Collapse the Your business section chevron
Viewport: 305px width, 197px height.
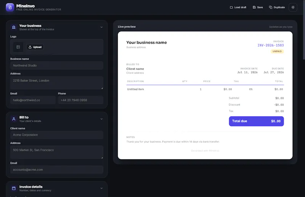tap(101, 27)
